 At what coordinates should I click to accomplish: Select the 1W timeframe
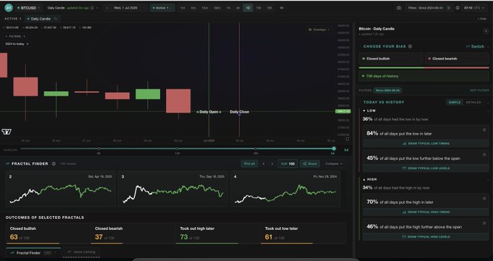(258, 8)
